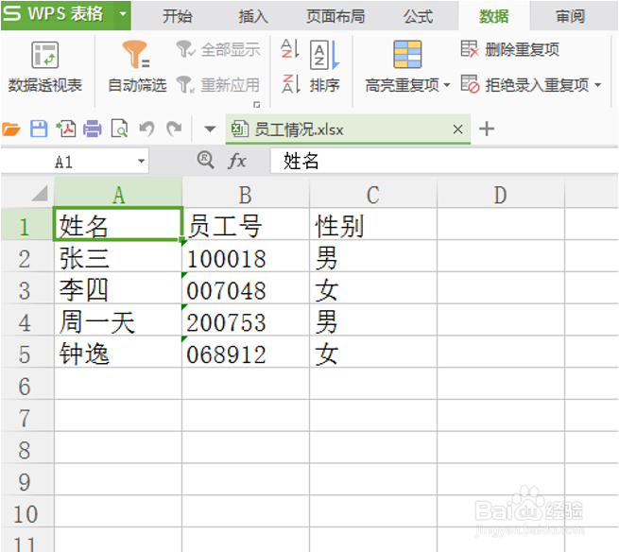619x552 pixels.
Task: Click the fx insert function icon
Action: (x=236, y=161)
